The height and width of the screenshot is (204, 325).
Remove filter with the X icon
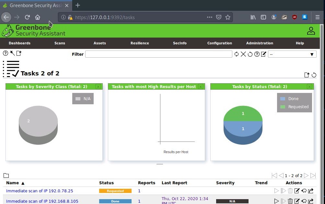243,54
